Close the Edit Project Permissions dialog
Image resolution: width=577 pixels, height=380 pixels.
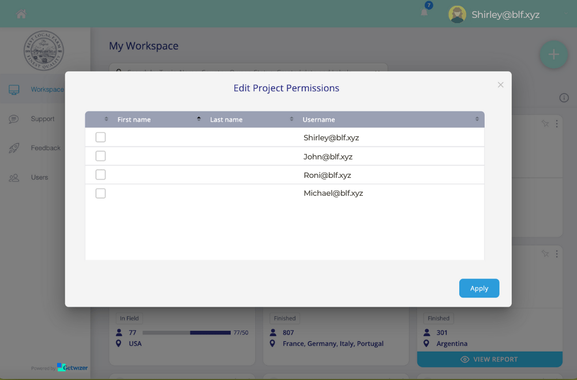tap(500, 85)
